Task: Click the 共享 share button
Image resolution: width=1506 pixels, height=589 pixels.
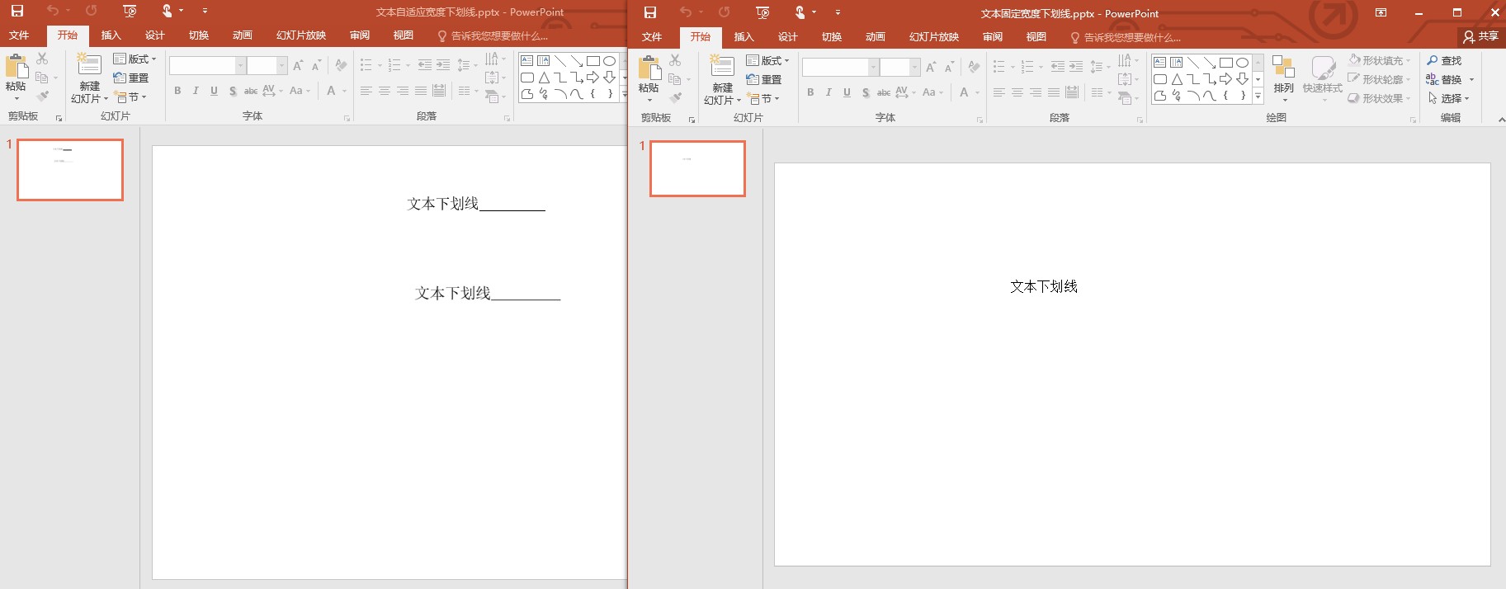Action: (x=1480, y=36)
